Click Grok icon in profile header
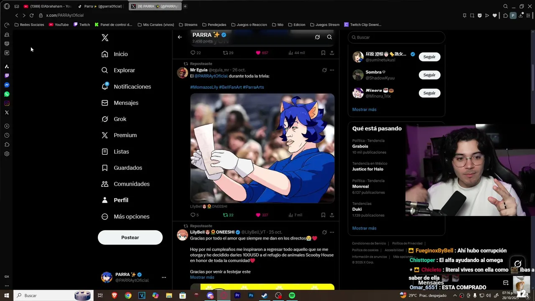 (x=317, y=37)
